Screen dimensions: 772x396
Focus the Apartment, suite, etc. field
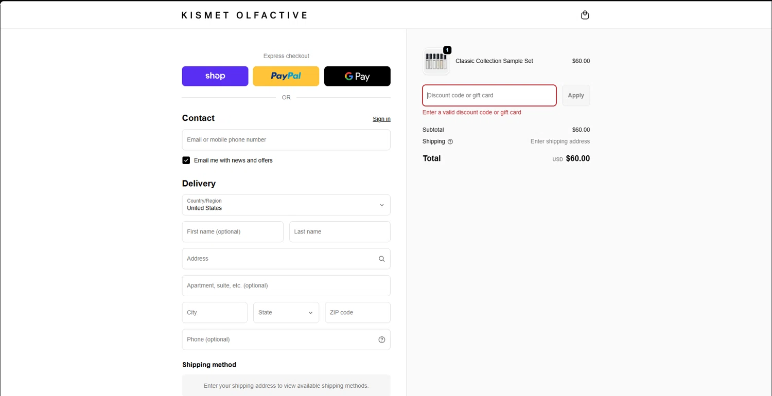pos(286,285)
